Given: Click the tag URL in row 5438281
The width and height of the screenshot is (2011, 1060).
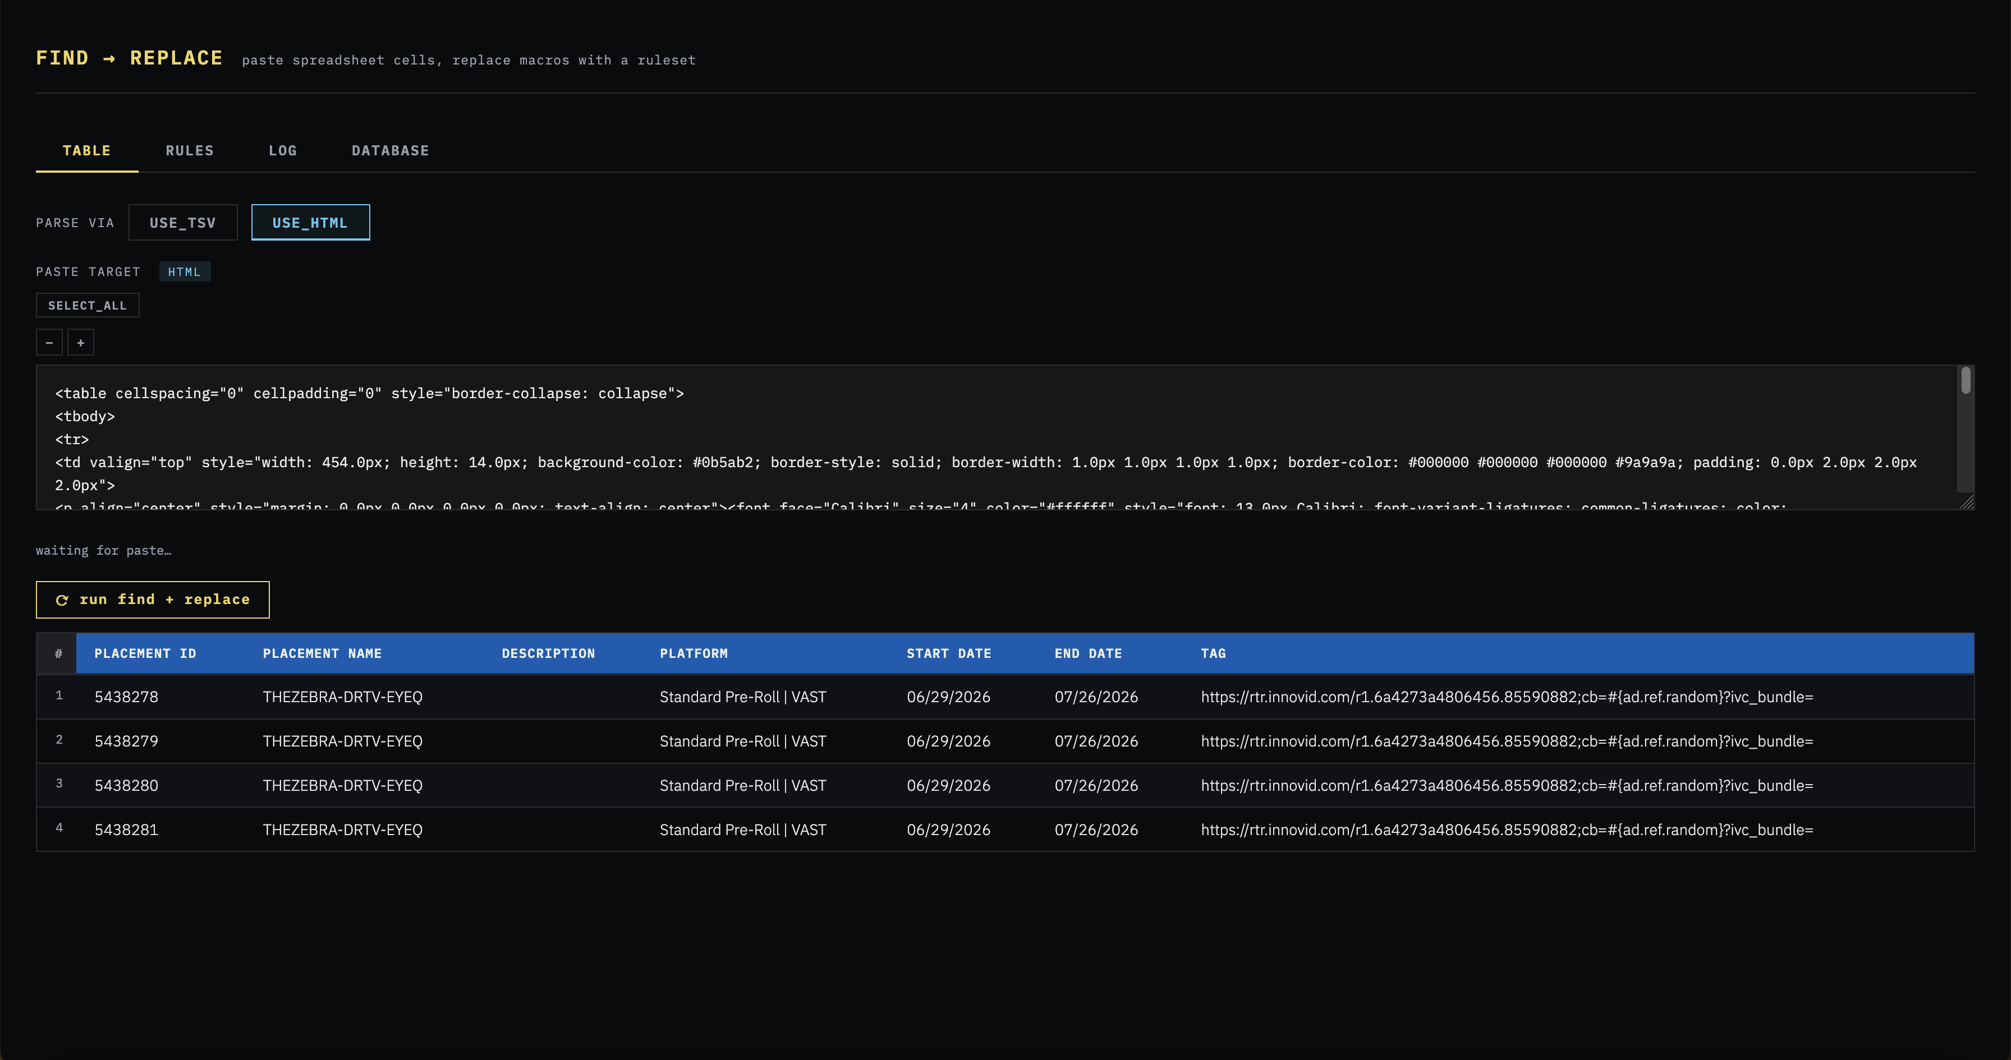Looking at the screenshot, I should point(1507,829).
